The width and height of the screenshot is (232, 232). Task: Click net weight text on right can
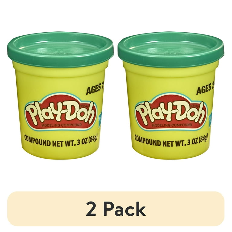pos(171,142)
